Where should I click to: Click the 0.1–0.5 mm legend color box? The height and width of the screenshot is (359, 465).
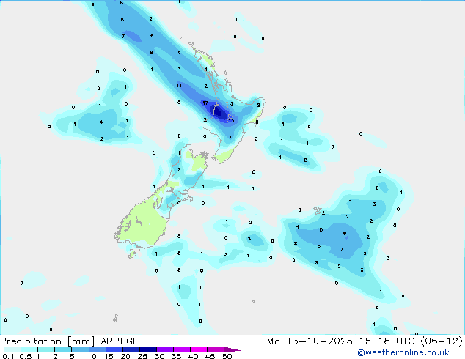(12, 349)
